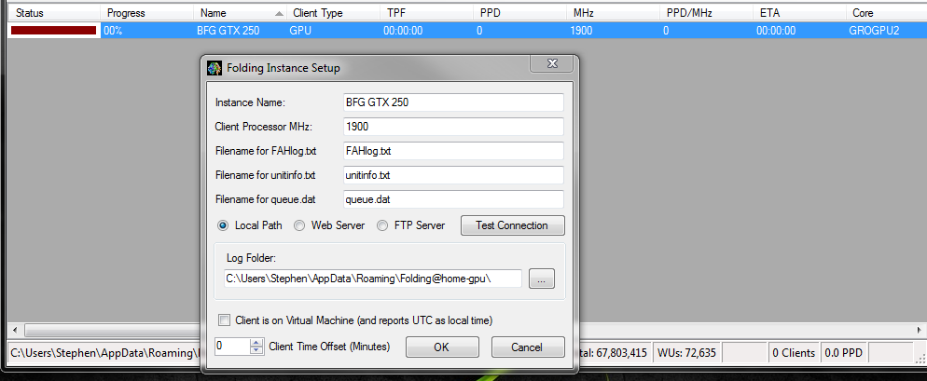Image resolution: width=927 pixels, height=381 pixels.
Task: Decrease the Client Time Offset spinner
Action: [x=256, y=350]
